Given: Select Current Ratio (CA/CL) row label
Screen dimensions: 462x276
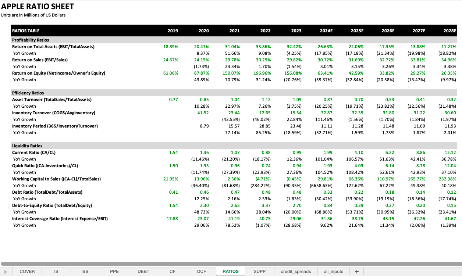Looking at the screenshot, I should coord(34,153).
